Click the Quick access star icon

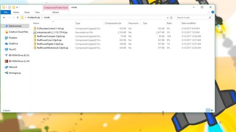coord(7,26)
